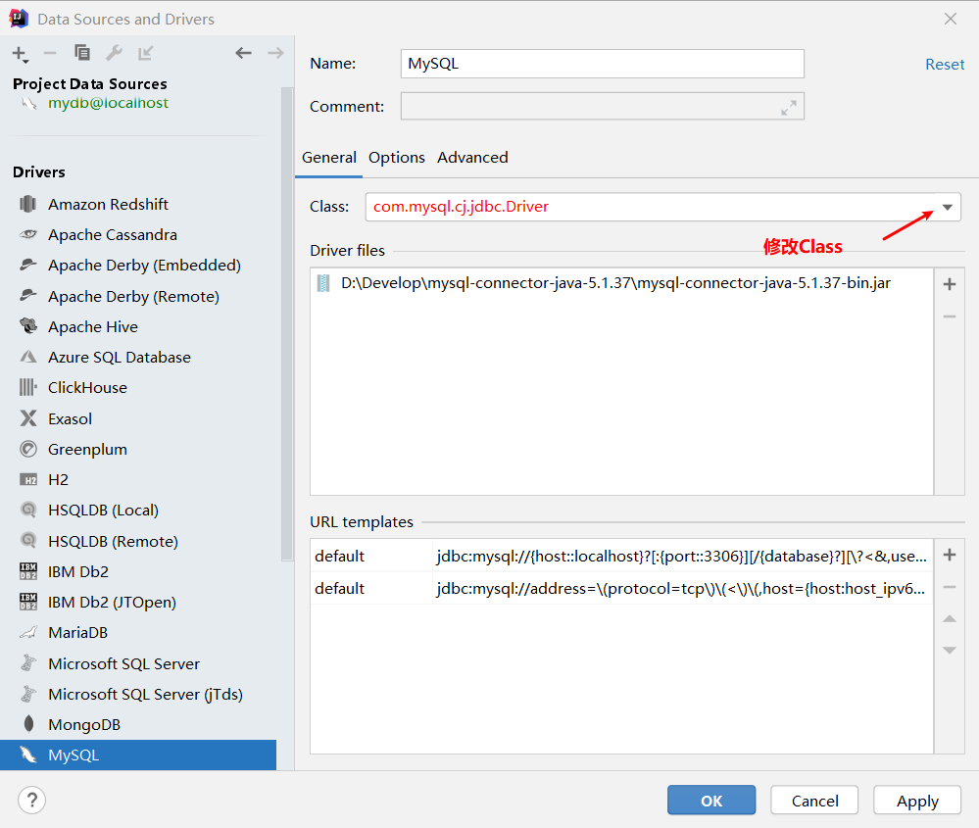Click the Apache Cassandra eye icon
Viewport: 979px width, 828px height.
tap(28, 235)
